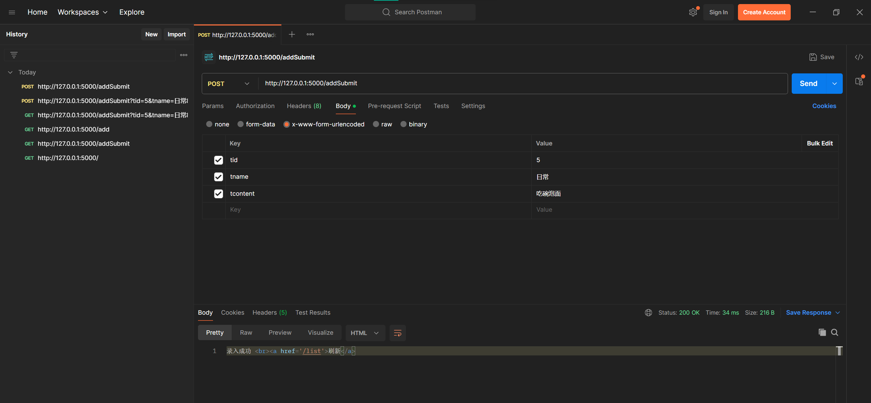The height and width of the screenshot is (403, 871).
Task: Open the HTML response format dropdown
Action: click(x=365, y=333)
